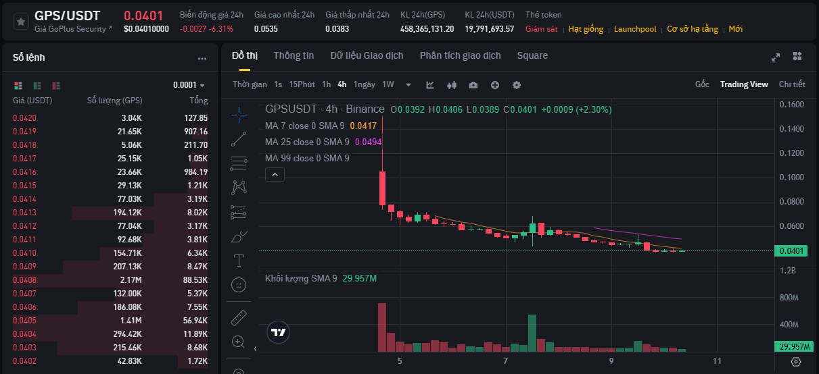The image size is (819, 374).
Task: Click the Mới token tag
Action: (736, 29)
